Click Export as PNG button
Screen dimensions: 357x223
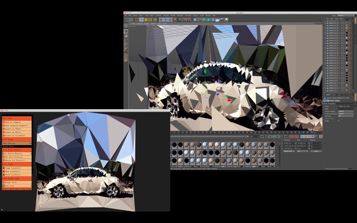tap(17, 129)
